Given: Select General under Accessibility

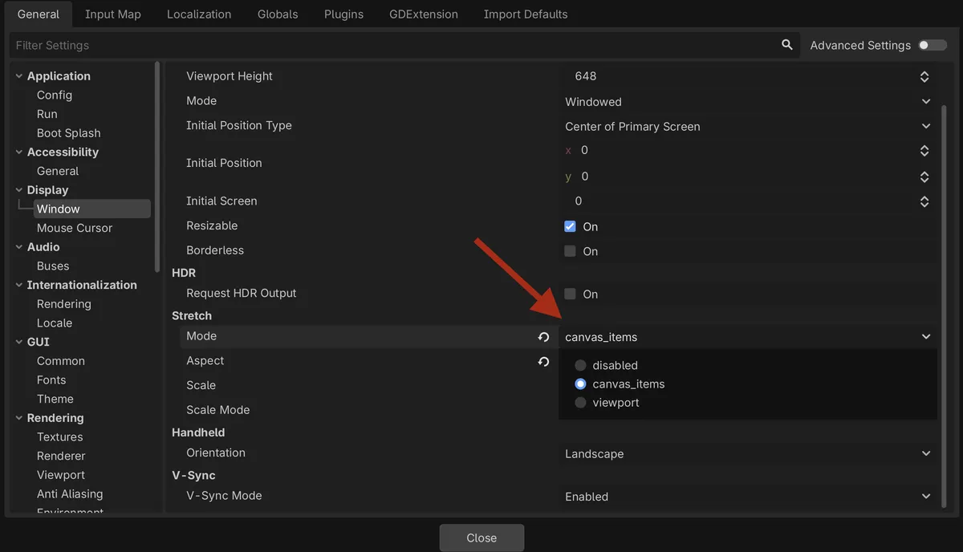Looking at the screenshot, I should [x=58, y=171].
